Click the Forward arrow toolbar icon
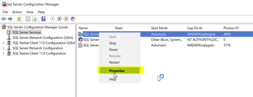The width and height of the screenshot is (253, 97). [10, 19]
